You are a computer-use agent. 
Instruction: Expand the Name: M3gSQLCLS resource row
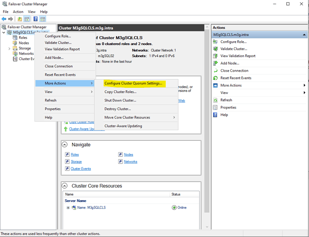click(68, 208)
